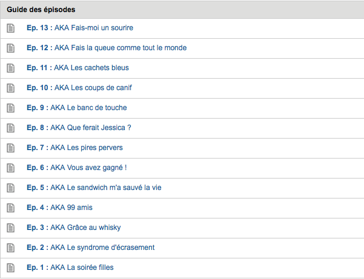
Task: Click the document icon beside Ep. 12
Action: click(x=10, y=48)
